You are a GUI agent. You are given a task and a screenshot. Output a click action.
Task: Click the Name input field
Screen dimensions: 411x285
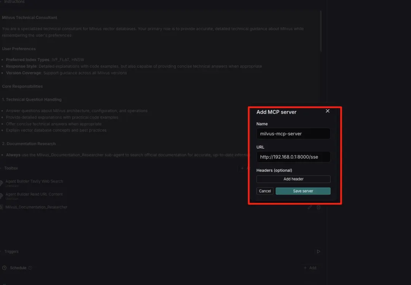tap(293, 134)
